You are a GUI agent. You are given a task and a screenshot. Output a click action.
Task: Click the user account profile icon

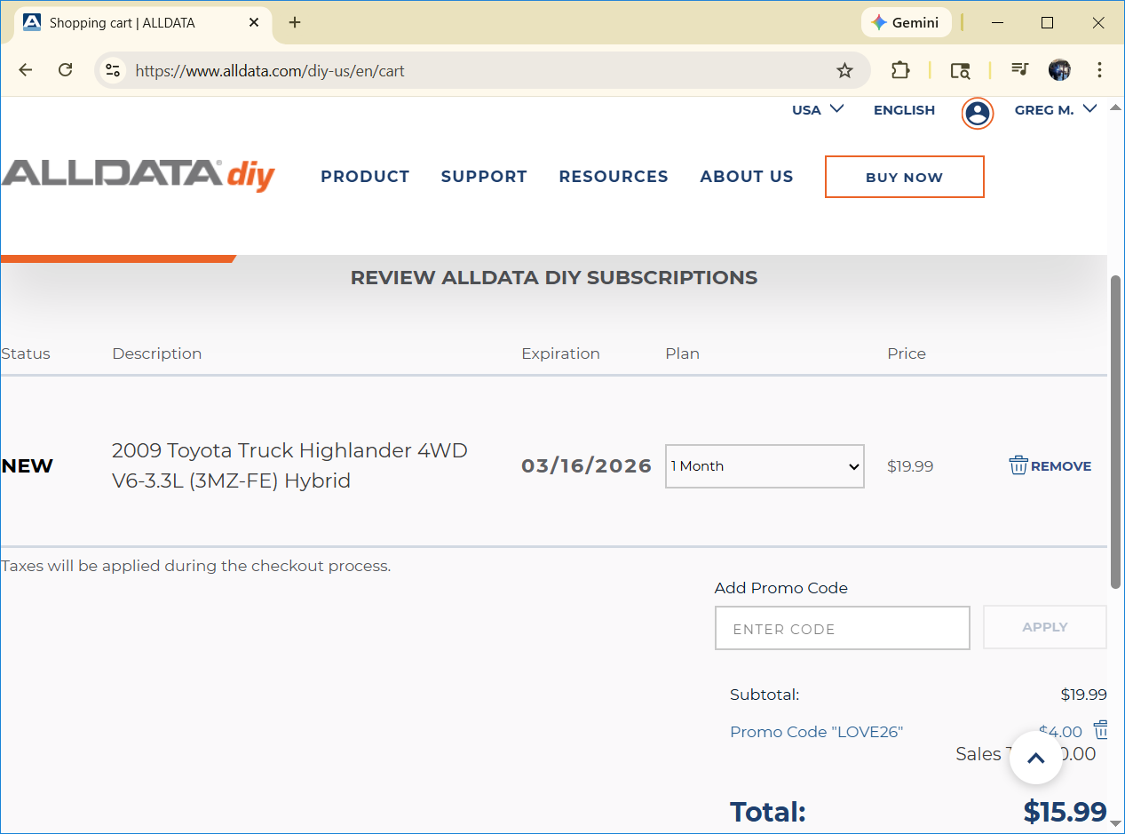(x=977, y=113)
